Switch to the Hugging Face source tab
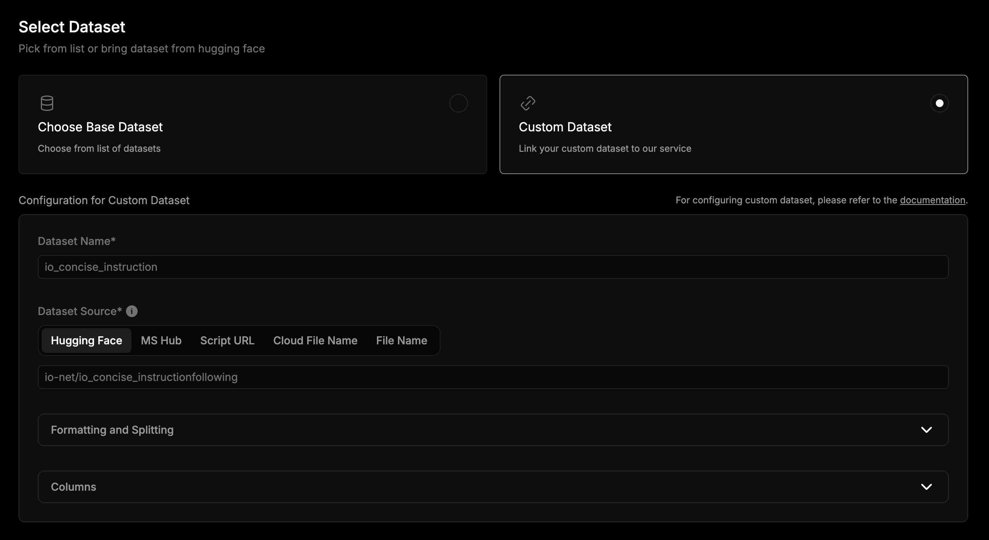 pos(86,340)
